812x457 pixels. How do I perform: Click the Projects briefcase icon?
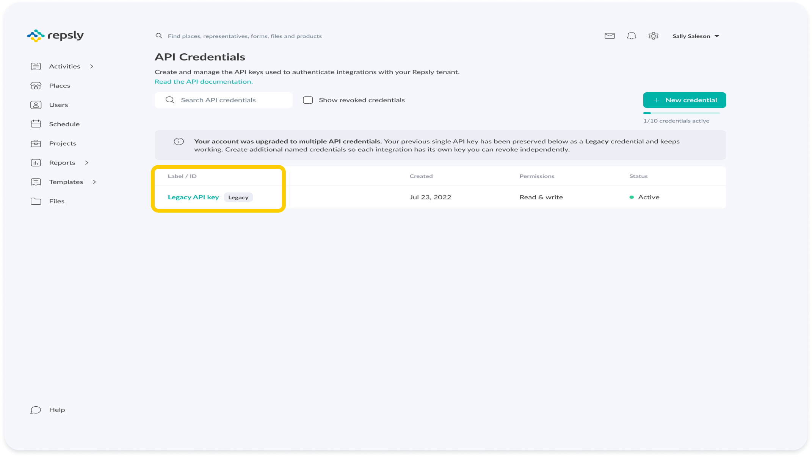tap(36, 143)
